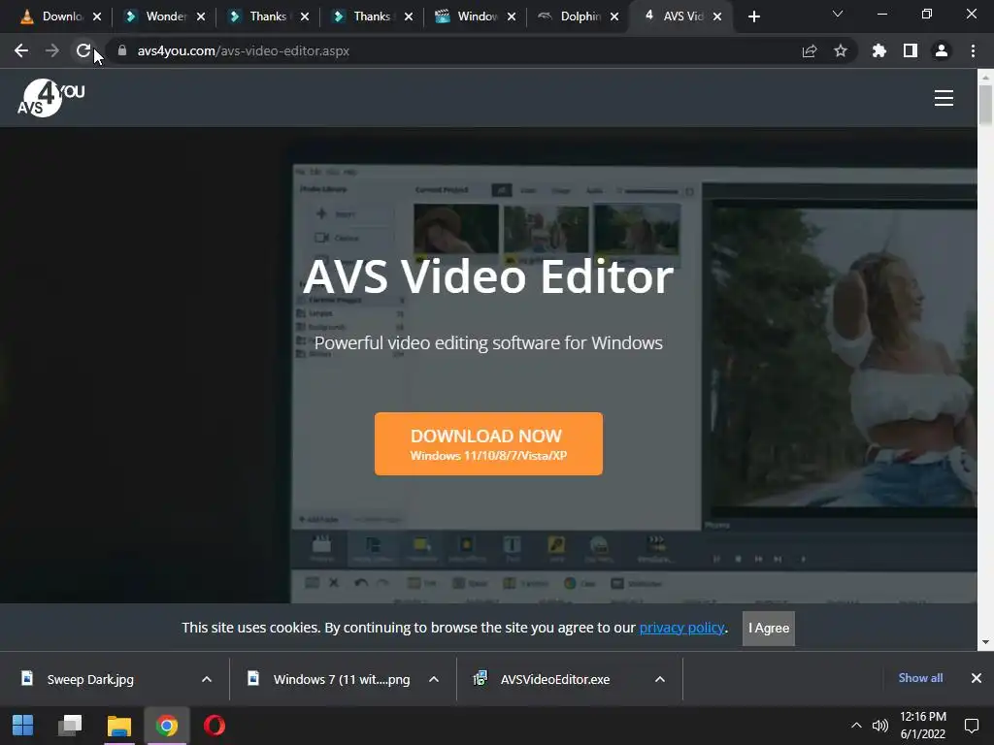Launch Opera from the taskbar
Image resolution: width=994 pixels, height=745 pixels.
[x=215, y=726]
